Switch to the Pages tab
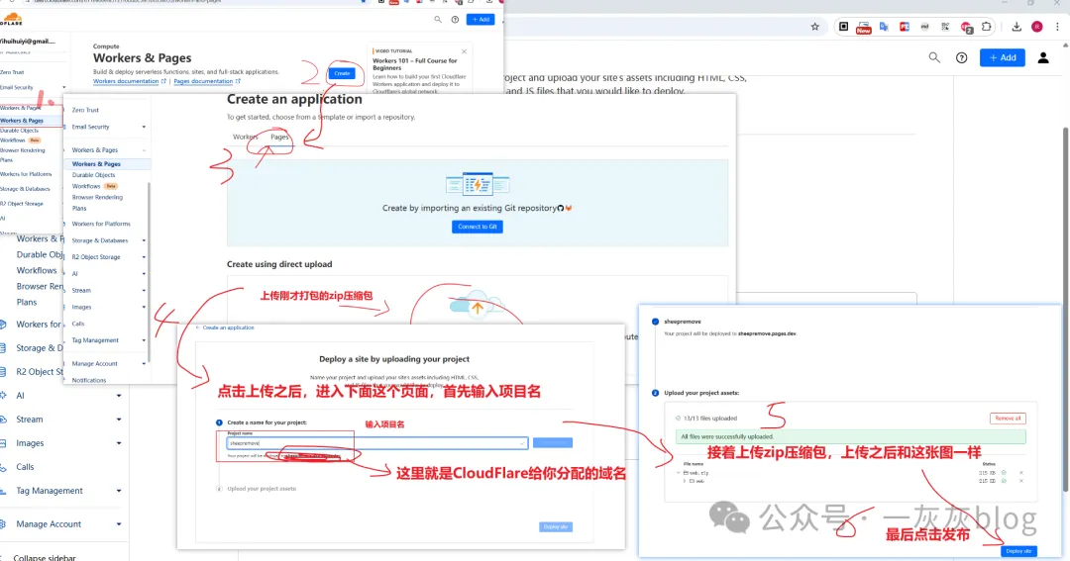The height and width of the screenshot is (561, 1070). click(x=279, y=138)
